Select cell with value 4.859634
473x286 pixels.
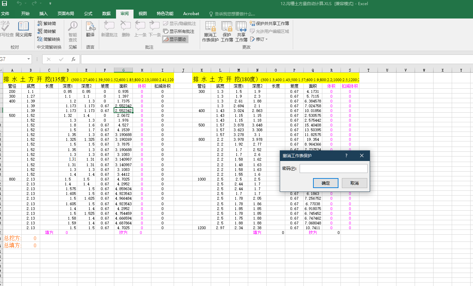pyautogui.click(x=123, y=189)
